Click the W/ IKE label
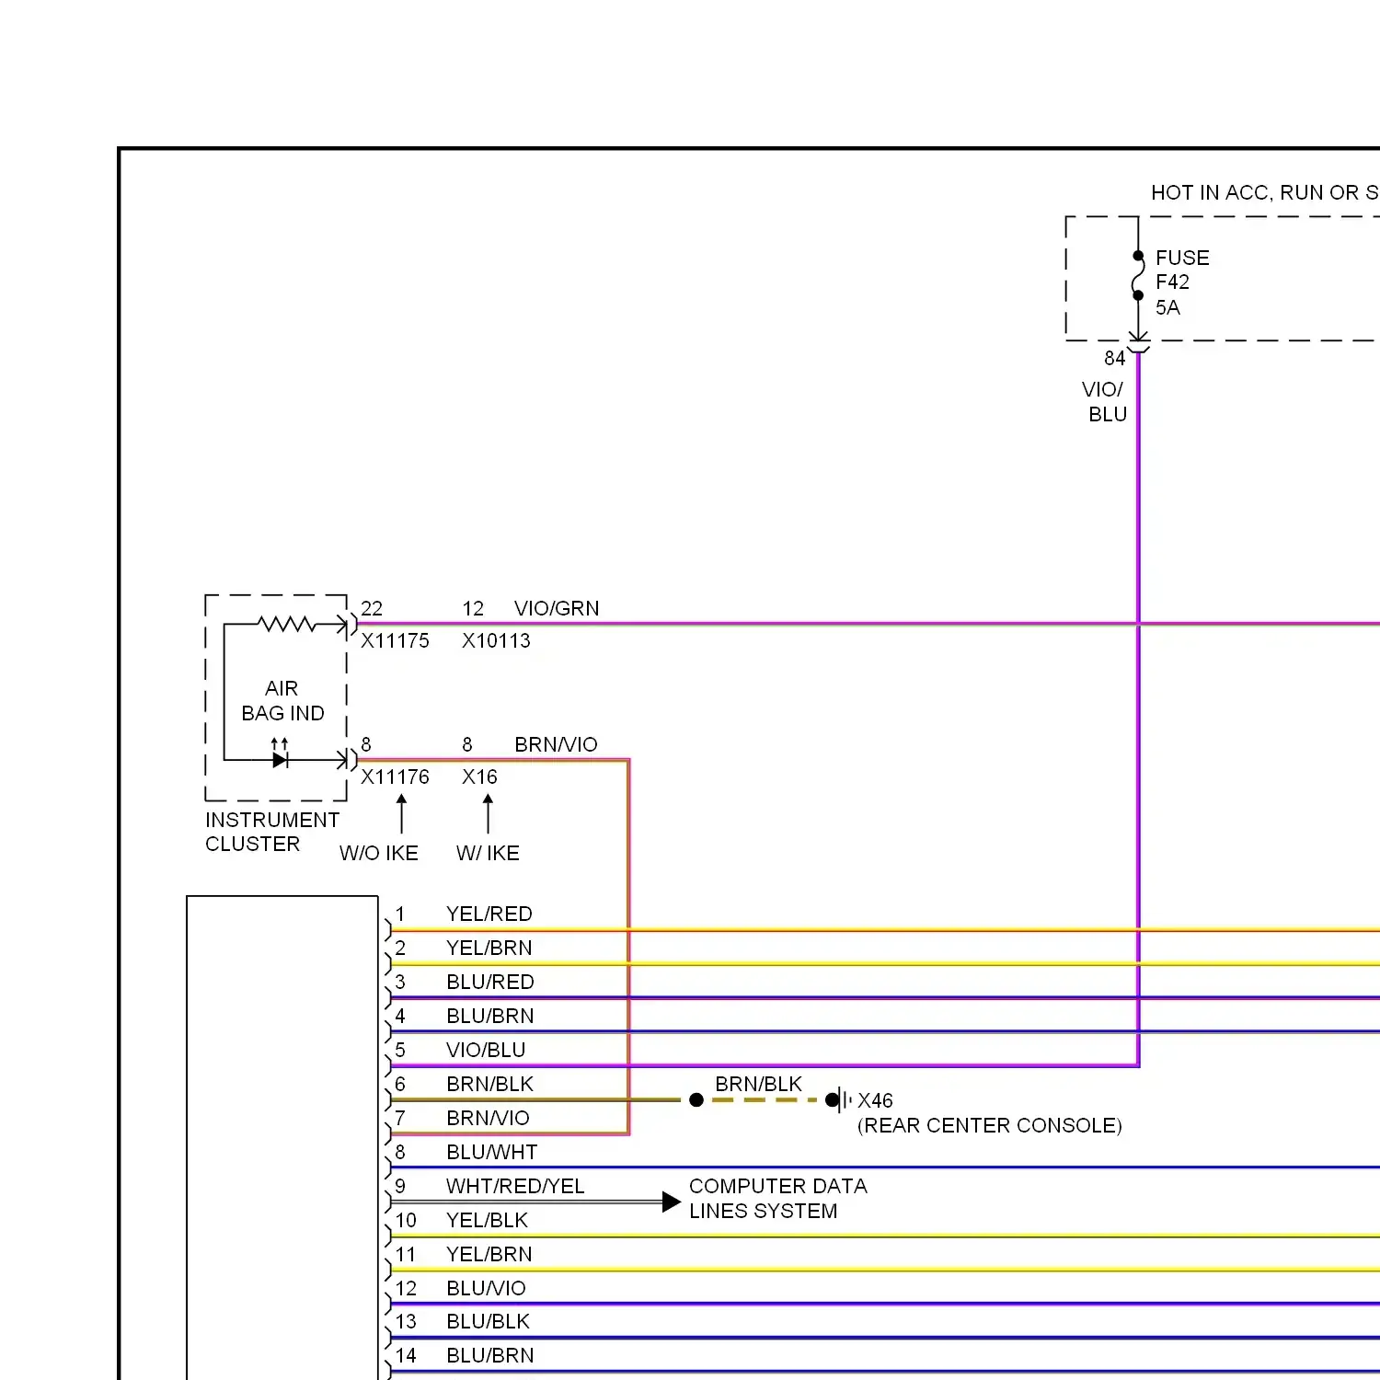1380x1380 pixels. click(x=488, y=854)
